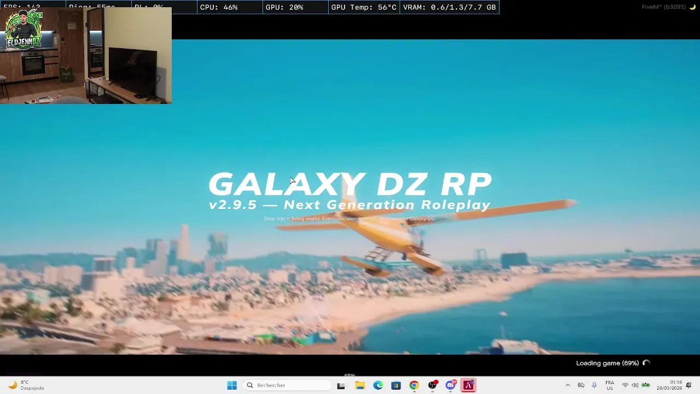Image resolution: width=700 pixels, height=394 pixels.
Task: Click the FiveM (b3095) version label
Action: pyautogui.click(x=663, y=7)
